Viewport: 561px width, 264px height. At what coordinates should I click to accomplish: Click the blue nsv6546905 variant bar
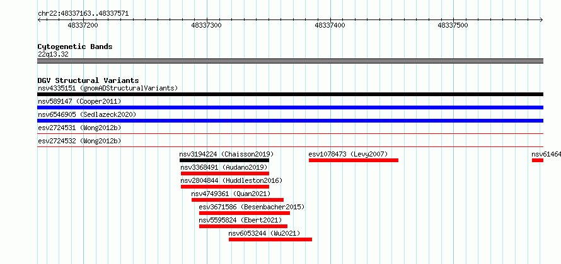291,121
